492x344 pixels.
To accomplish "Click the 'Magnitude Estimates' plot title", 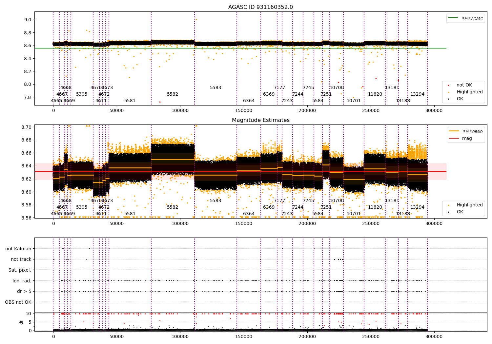I will pos(260,120).
